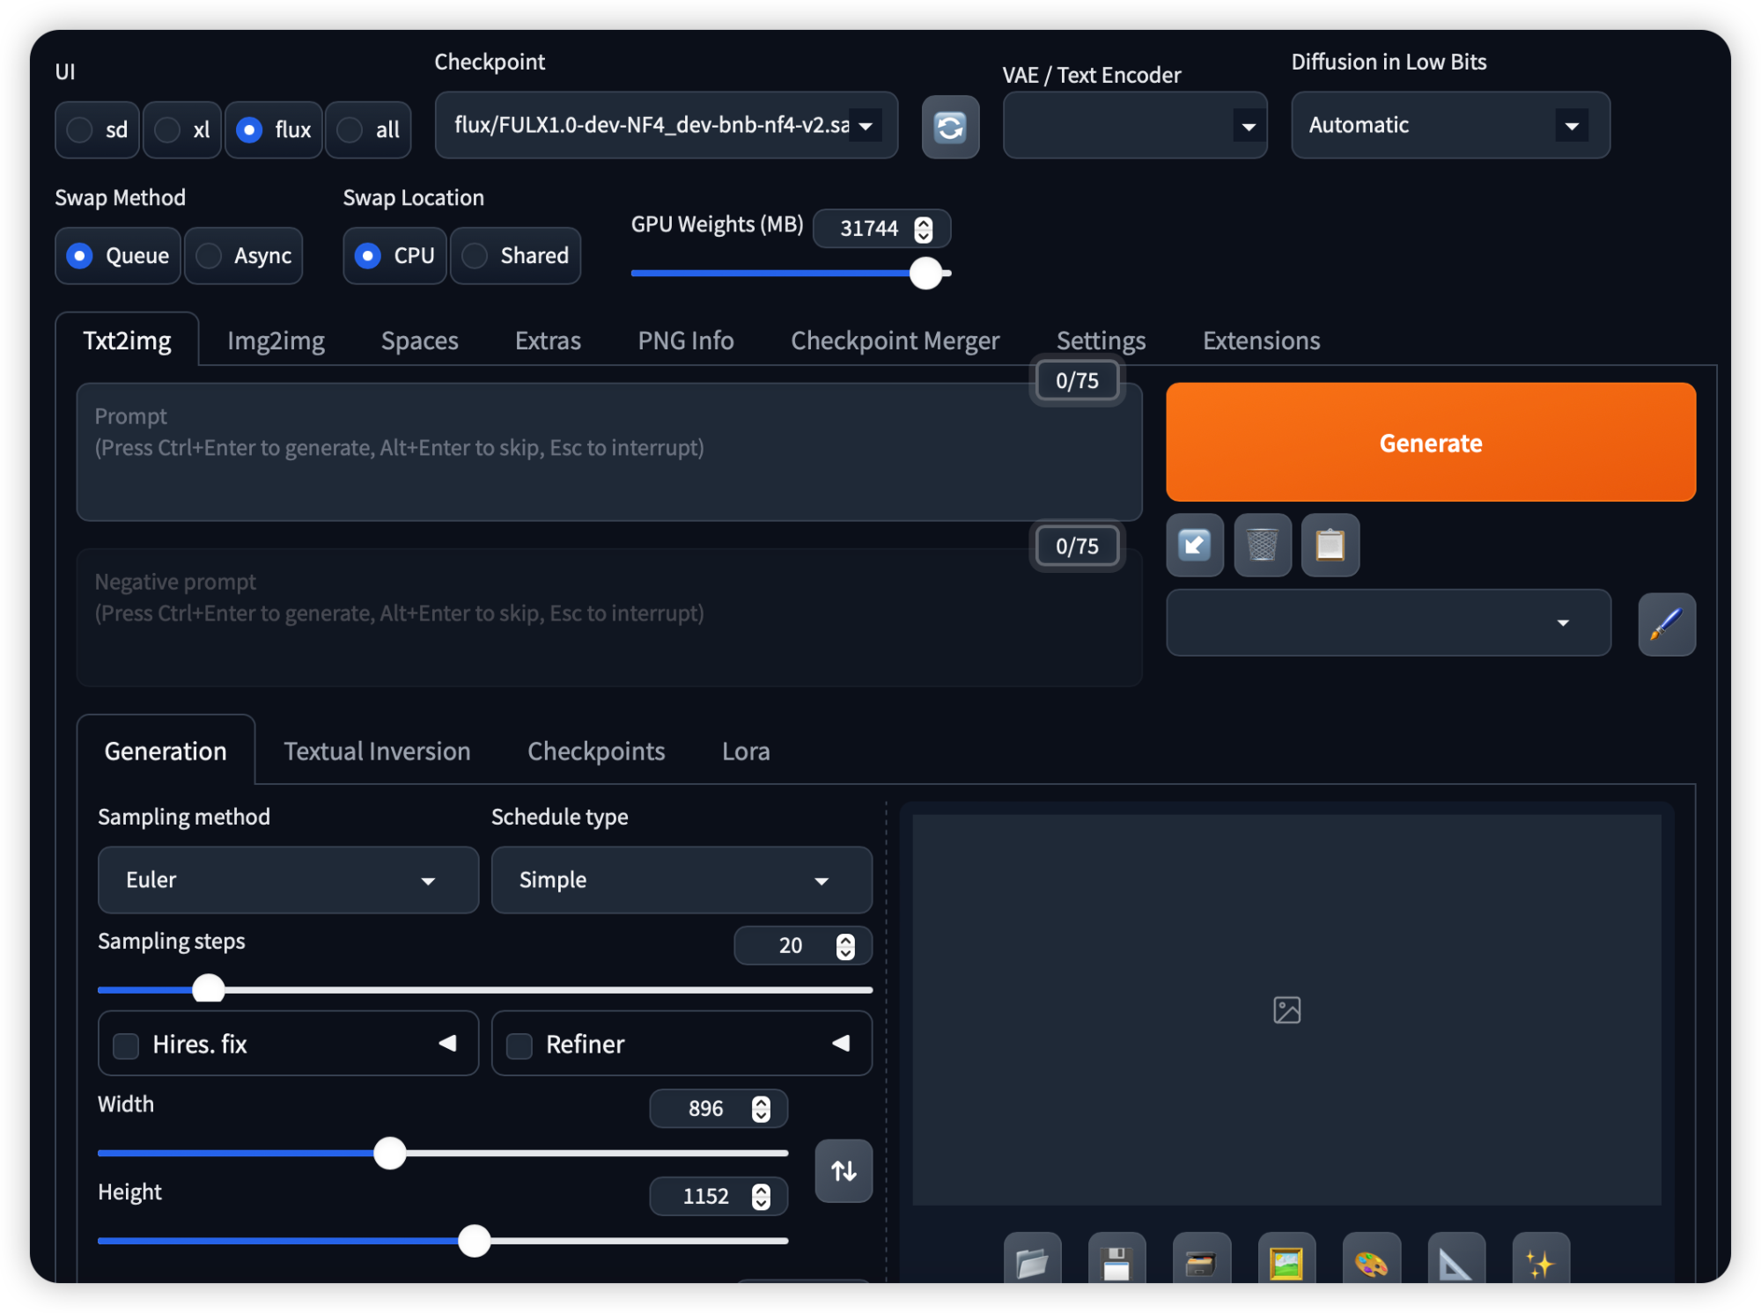
Task: Click the GPU Weights value field
Action: click(882, 229)
